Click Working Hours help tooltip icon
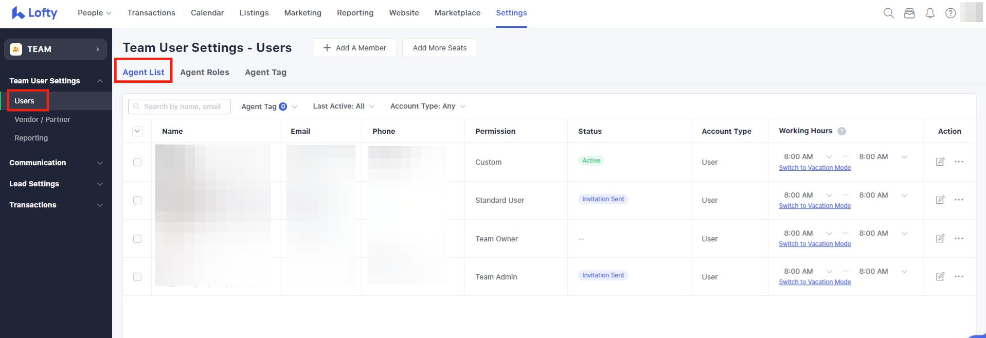 (x=841, y=131)
